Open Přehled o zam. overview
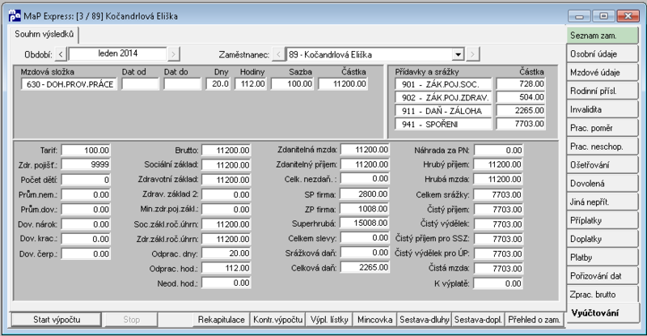This screenshot has width=647, height=336. pyautogui.click(x=534, y=320)
